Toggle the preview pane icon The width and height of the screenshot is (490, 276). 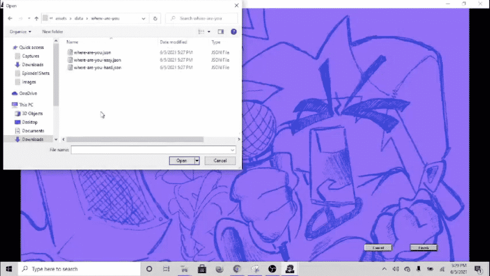(221, 32)
